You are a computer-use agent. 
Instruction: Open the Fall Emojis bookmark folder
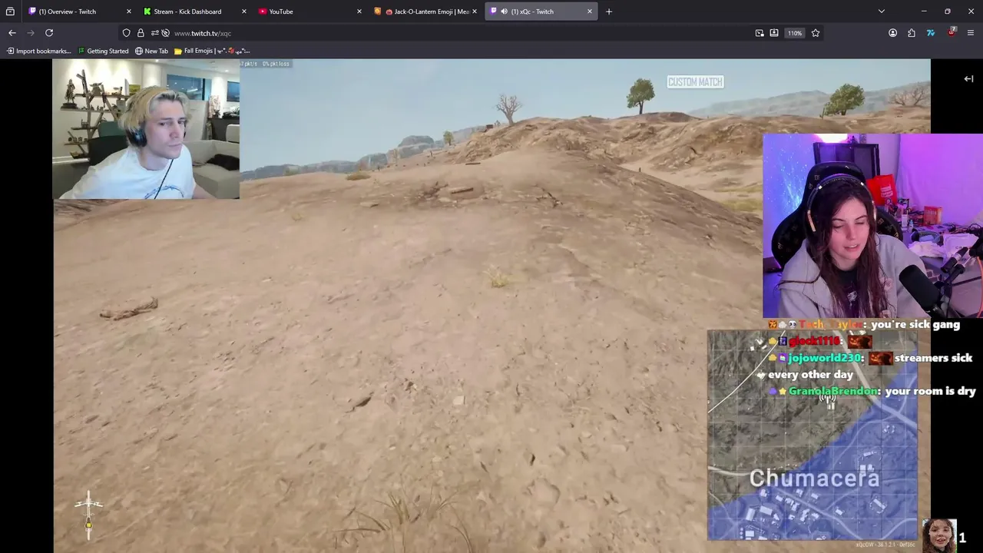[211, 51]
